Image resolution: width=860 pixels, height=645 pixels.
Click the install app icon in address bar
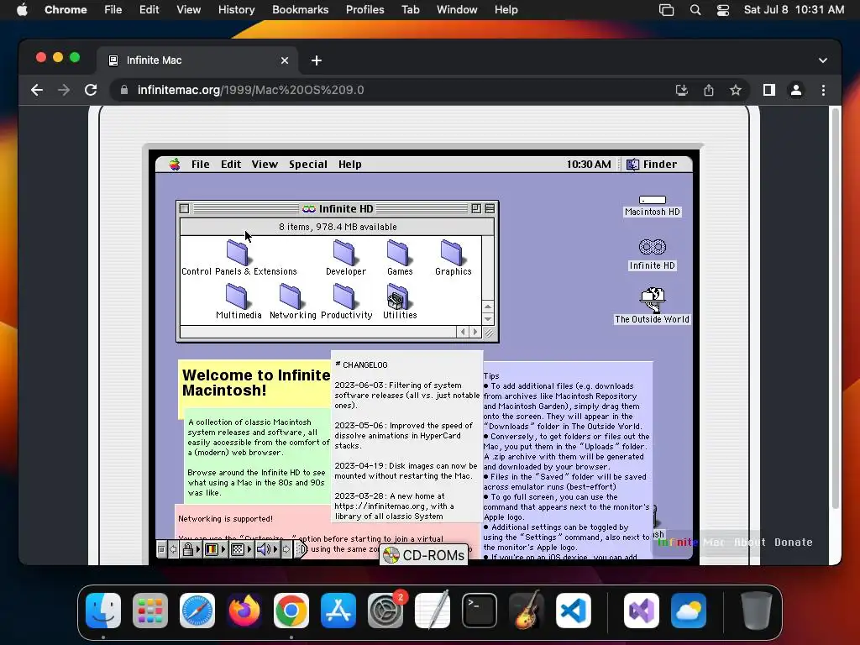point(682,90)
